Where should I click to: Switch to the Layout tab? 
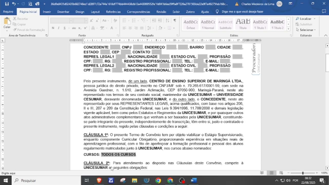click(95, 12)
